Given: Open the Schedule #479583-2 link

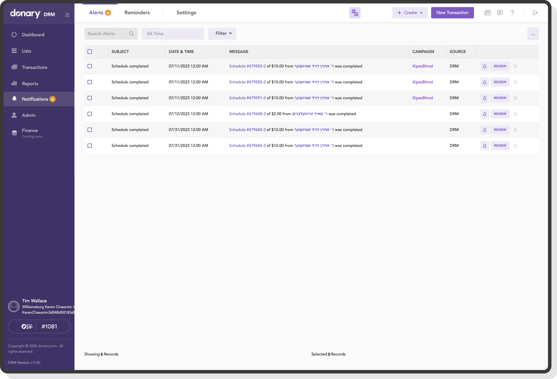Looking at the screenshot, I should (x=247, y=66).
